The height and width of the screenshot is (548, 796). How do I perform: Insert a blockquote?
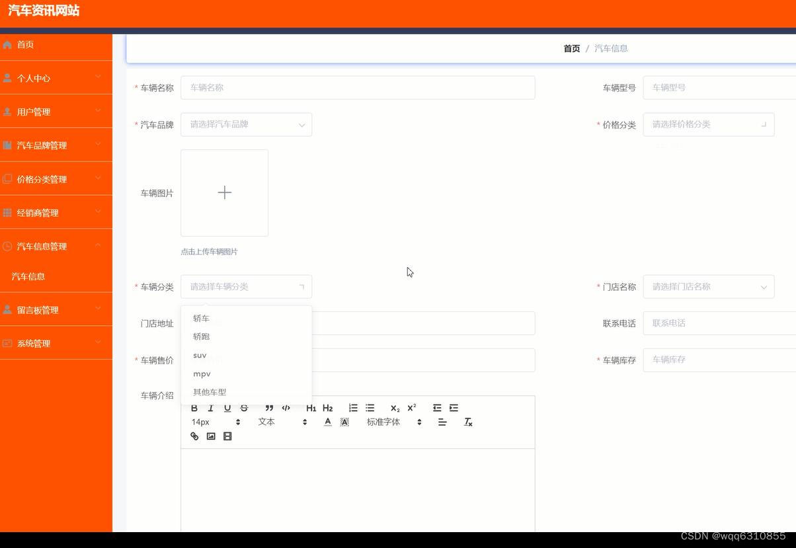point(269,408)
